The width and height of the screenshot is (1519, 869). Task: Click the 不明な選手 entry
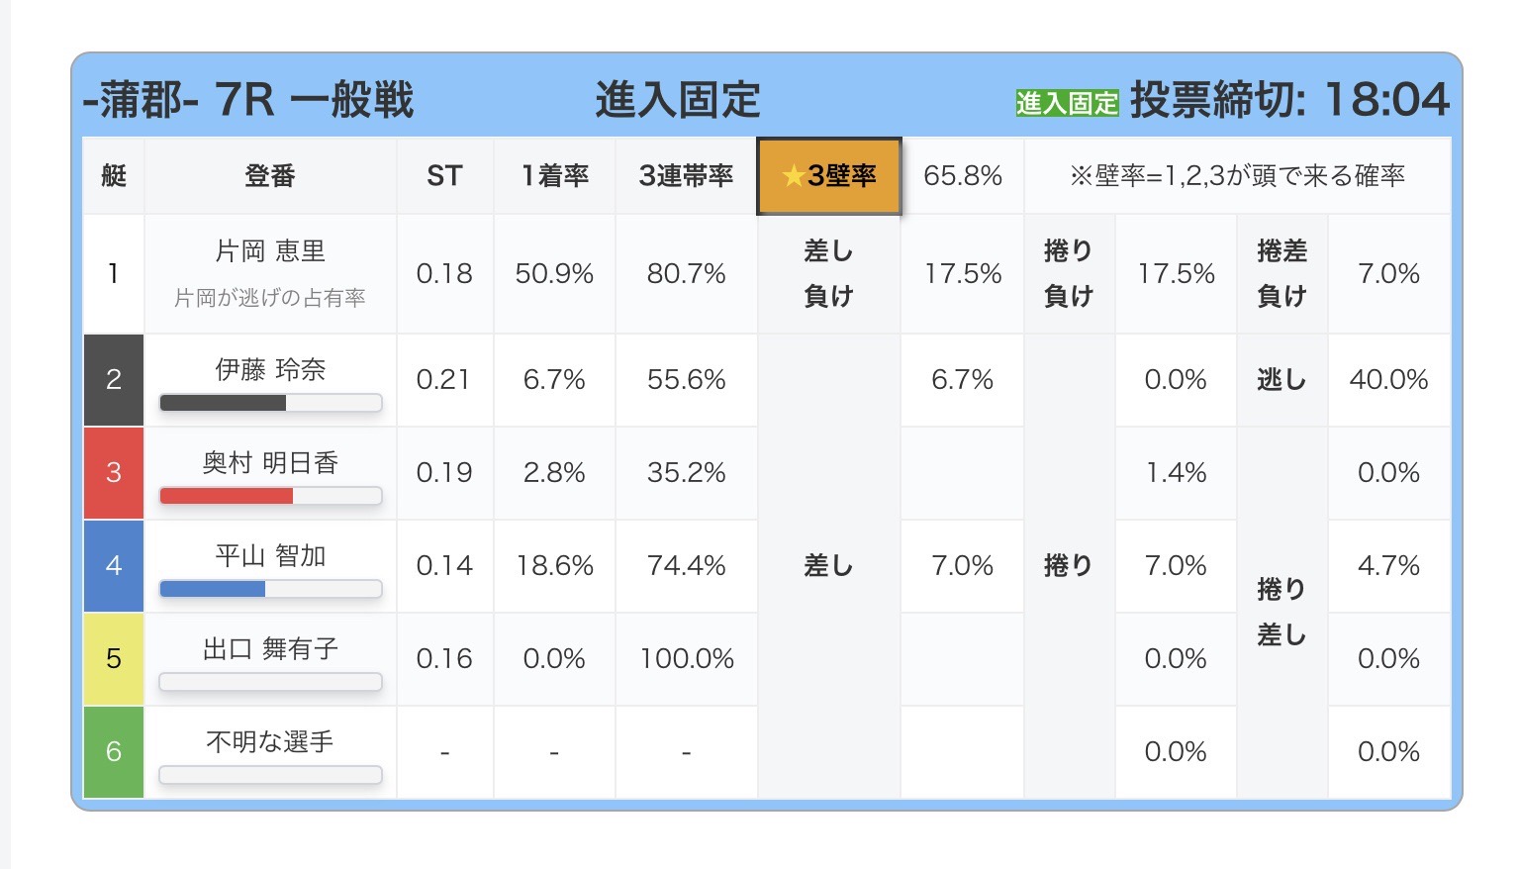(x=270, y=742)
